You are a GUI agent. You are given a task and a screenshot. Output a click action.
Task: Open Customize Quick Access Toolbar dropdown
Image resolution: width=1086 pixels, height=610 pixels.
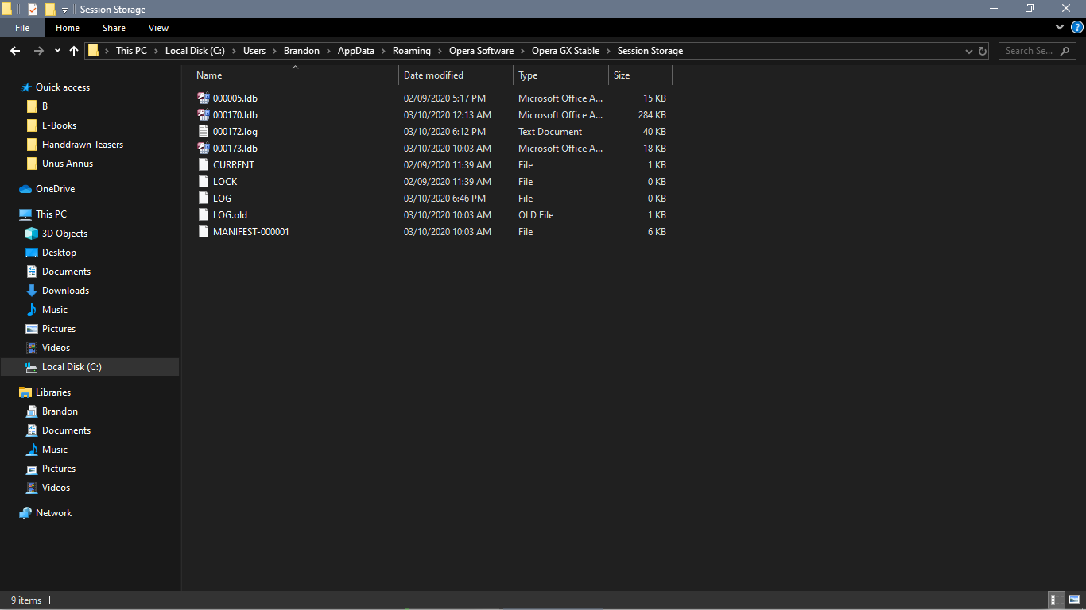pos(64,10)
